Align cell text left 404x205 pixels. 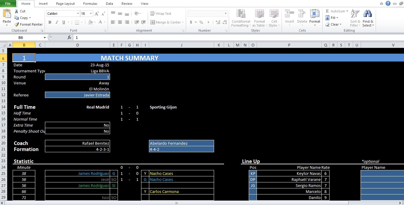pos(113,22)
